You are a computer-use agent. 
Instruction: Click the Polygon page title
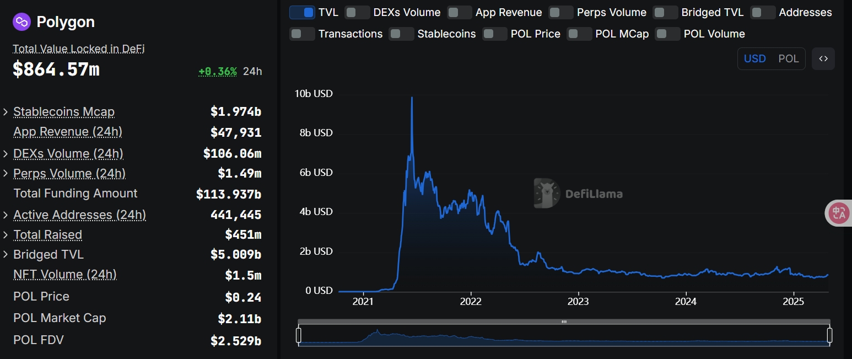tap(66, 22)
